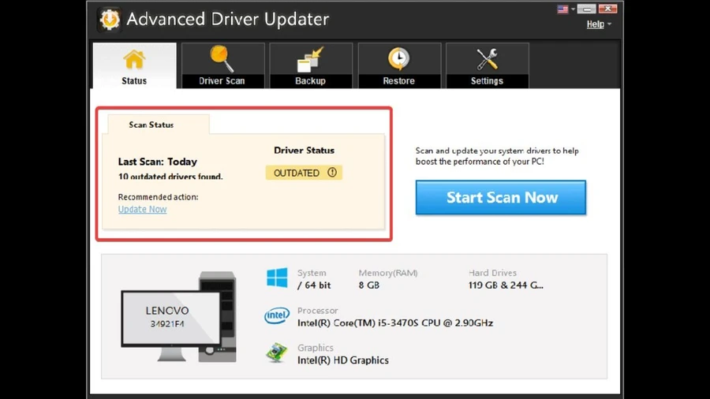Click the Settings wrench and screwdriver icon
The width and height of the screenshot is (710, 399).
coord(487,59)
